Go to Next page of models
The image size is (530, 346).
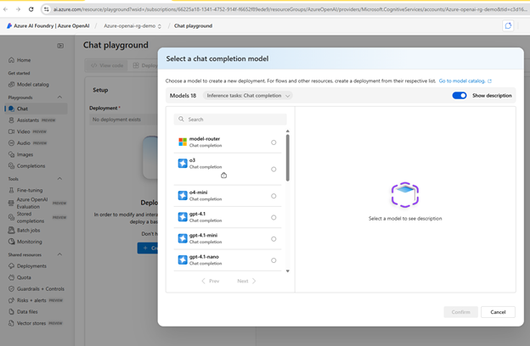pos(246,281)
